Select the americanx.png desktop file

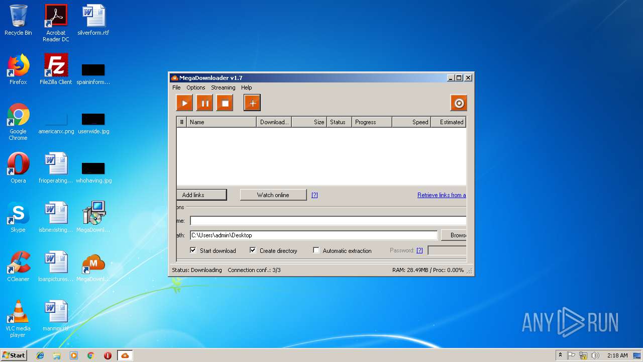(x=56, y=123)
